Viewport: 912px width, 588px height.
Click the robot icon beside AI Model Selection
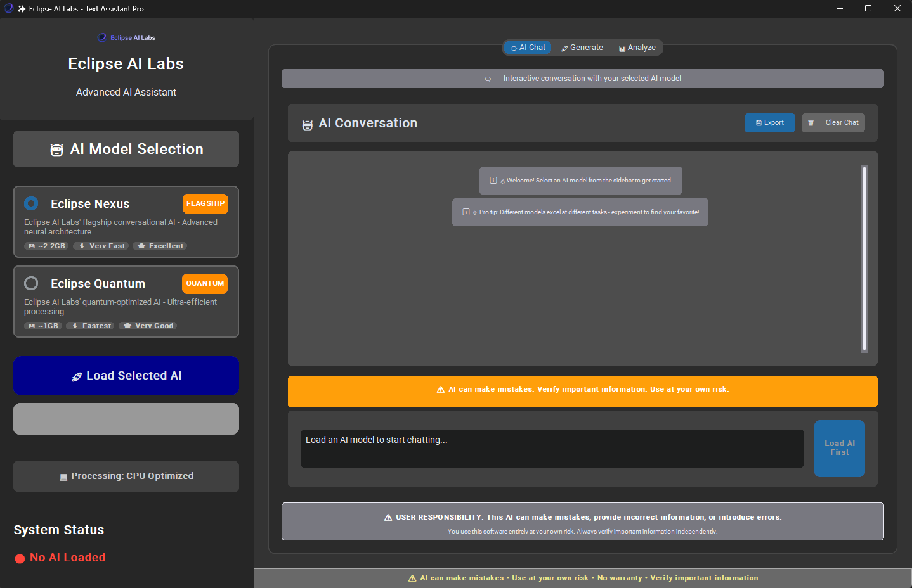tap(57, 150)
